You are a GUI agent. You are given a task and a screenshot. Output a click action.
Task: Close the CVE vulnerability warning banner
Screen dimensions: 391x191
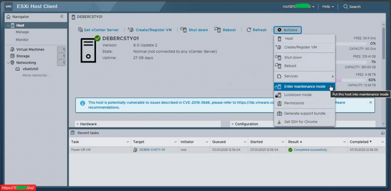point(370,102)
